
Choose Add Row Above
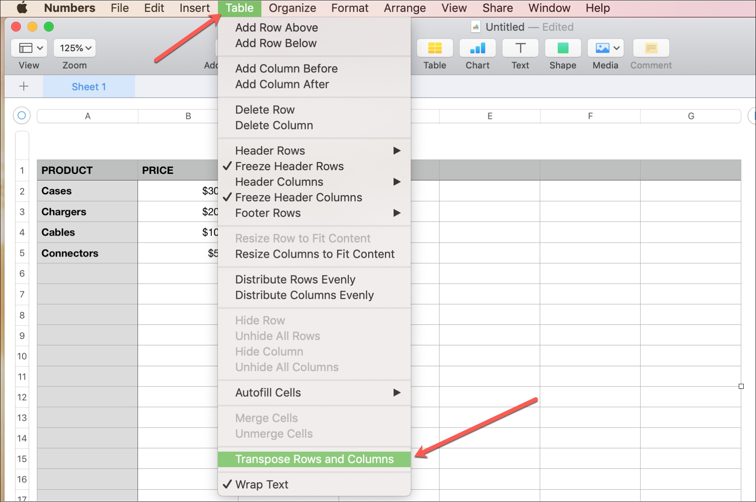315,27
